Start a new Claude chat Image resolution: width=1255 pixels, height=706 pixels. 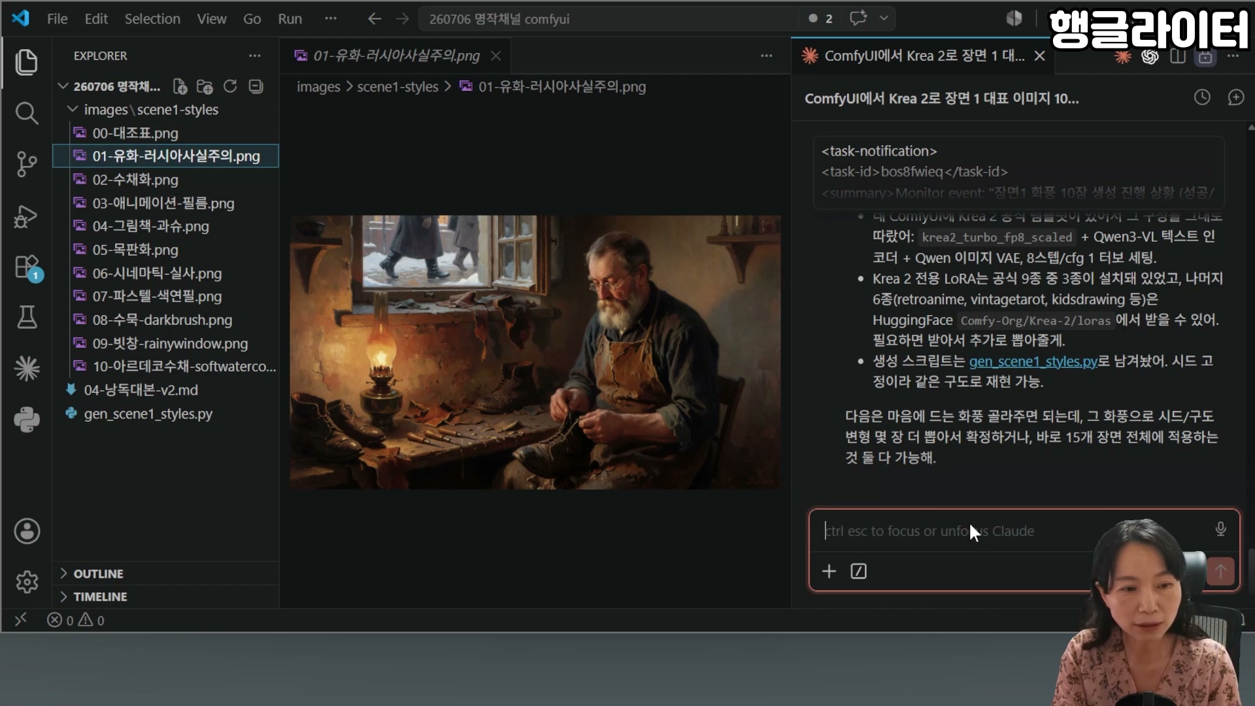pyautogui.click(x=1235, y=97)
